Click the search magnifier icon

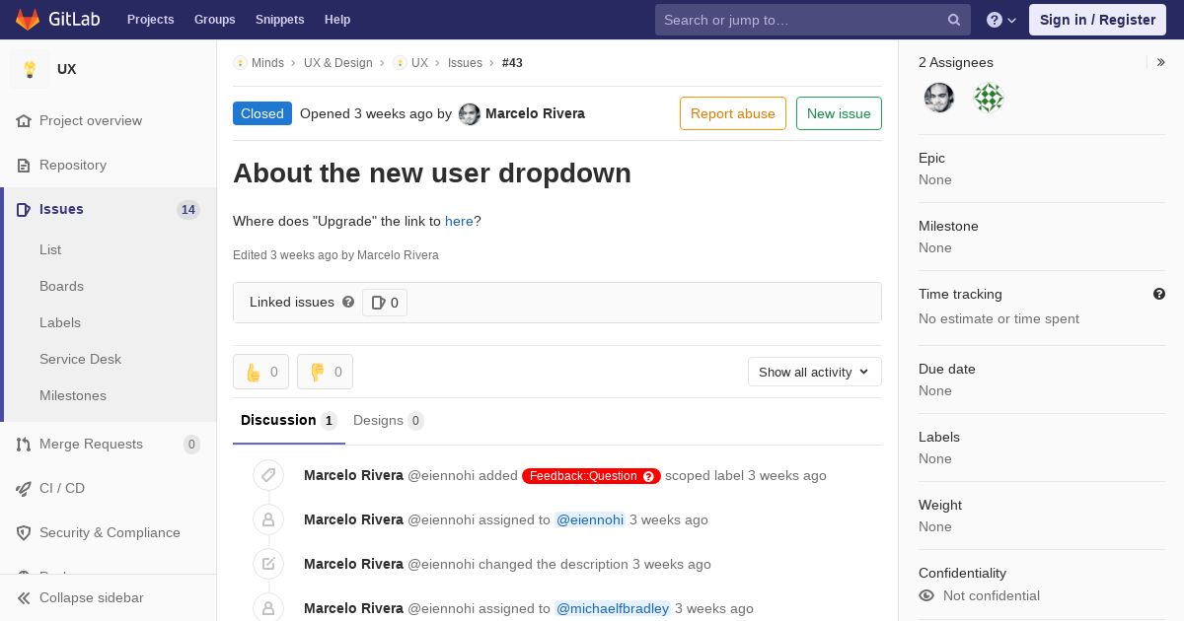(954, 20)
